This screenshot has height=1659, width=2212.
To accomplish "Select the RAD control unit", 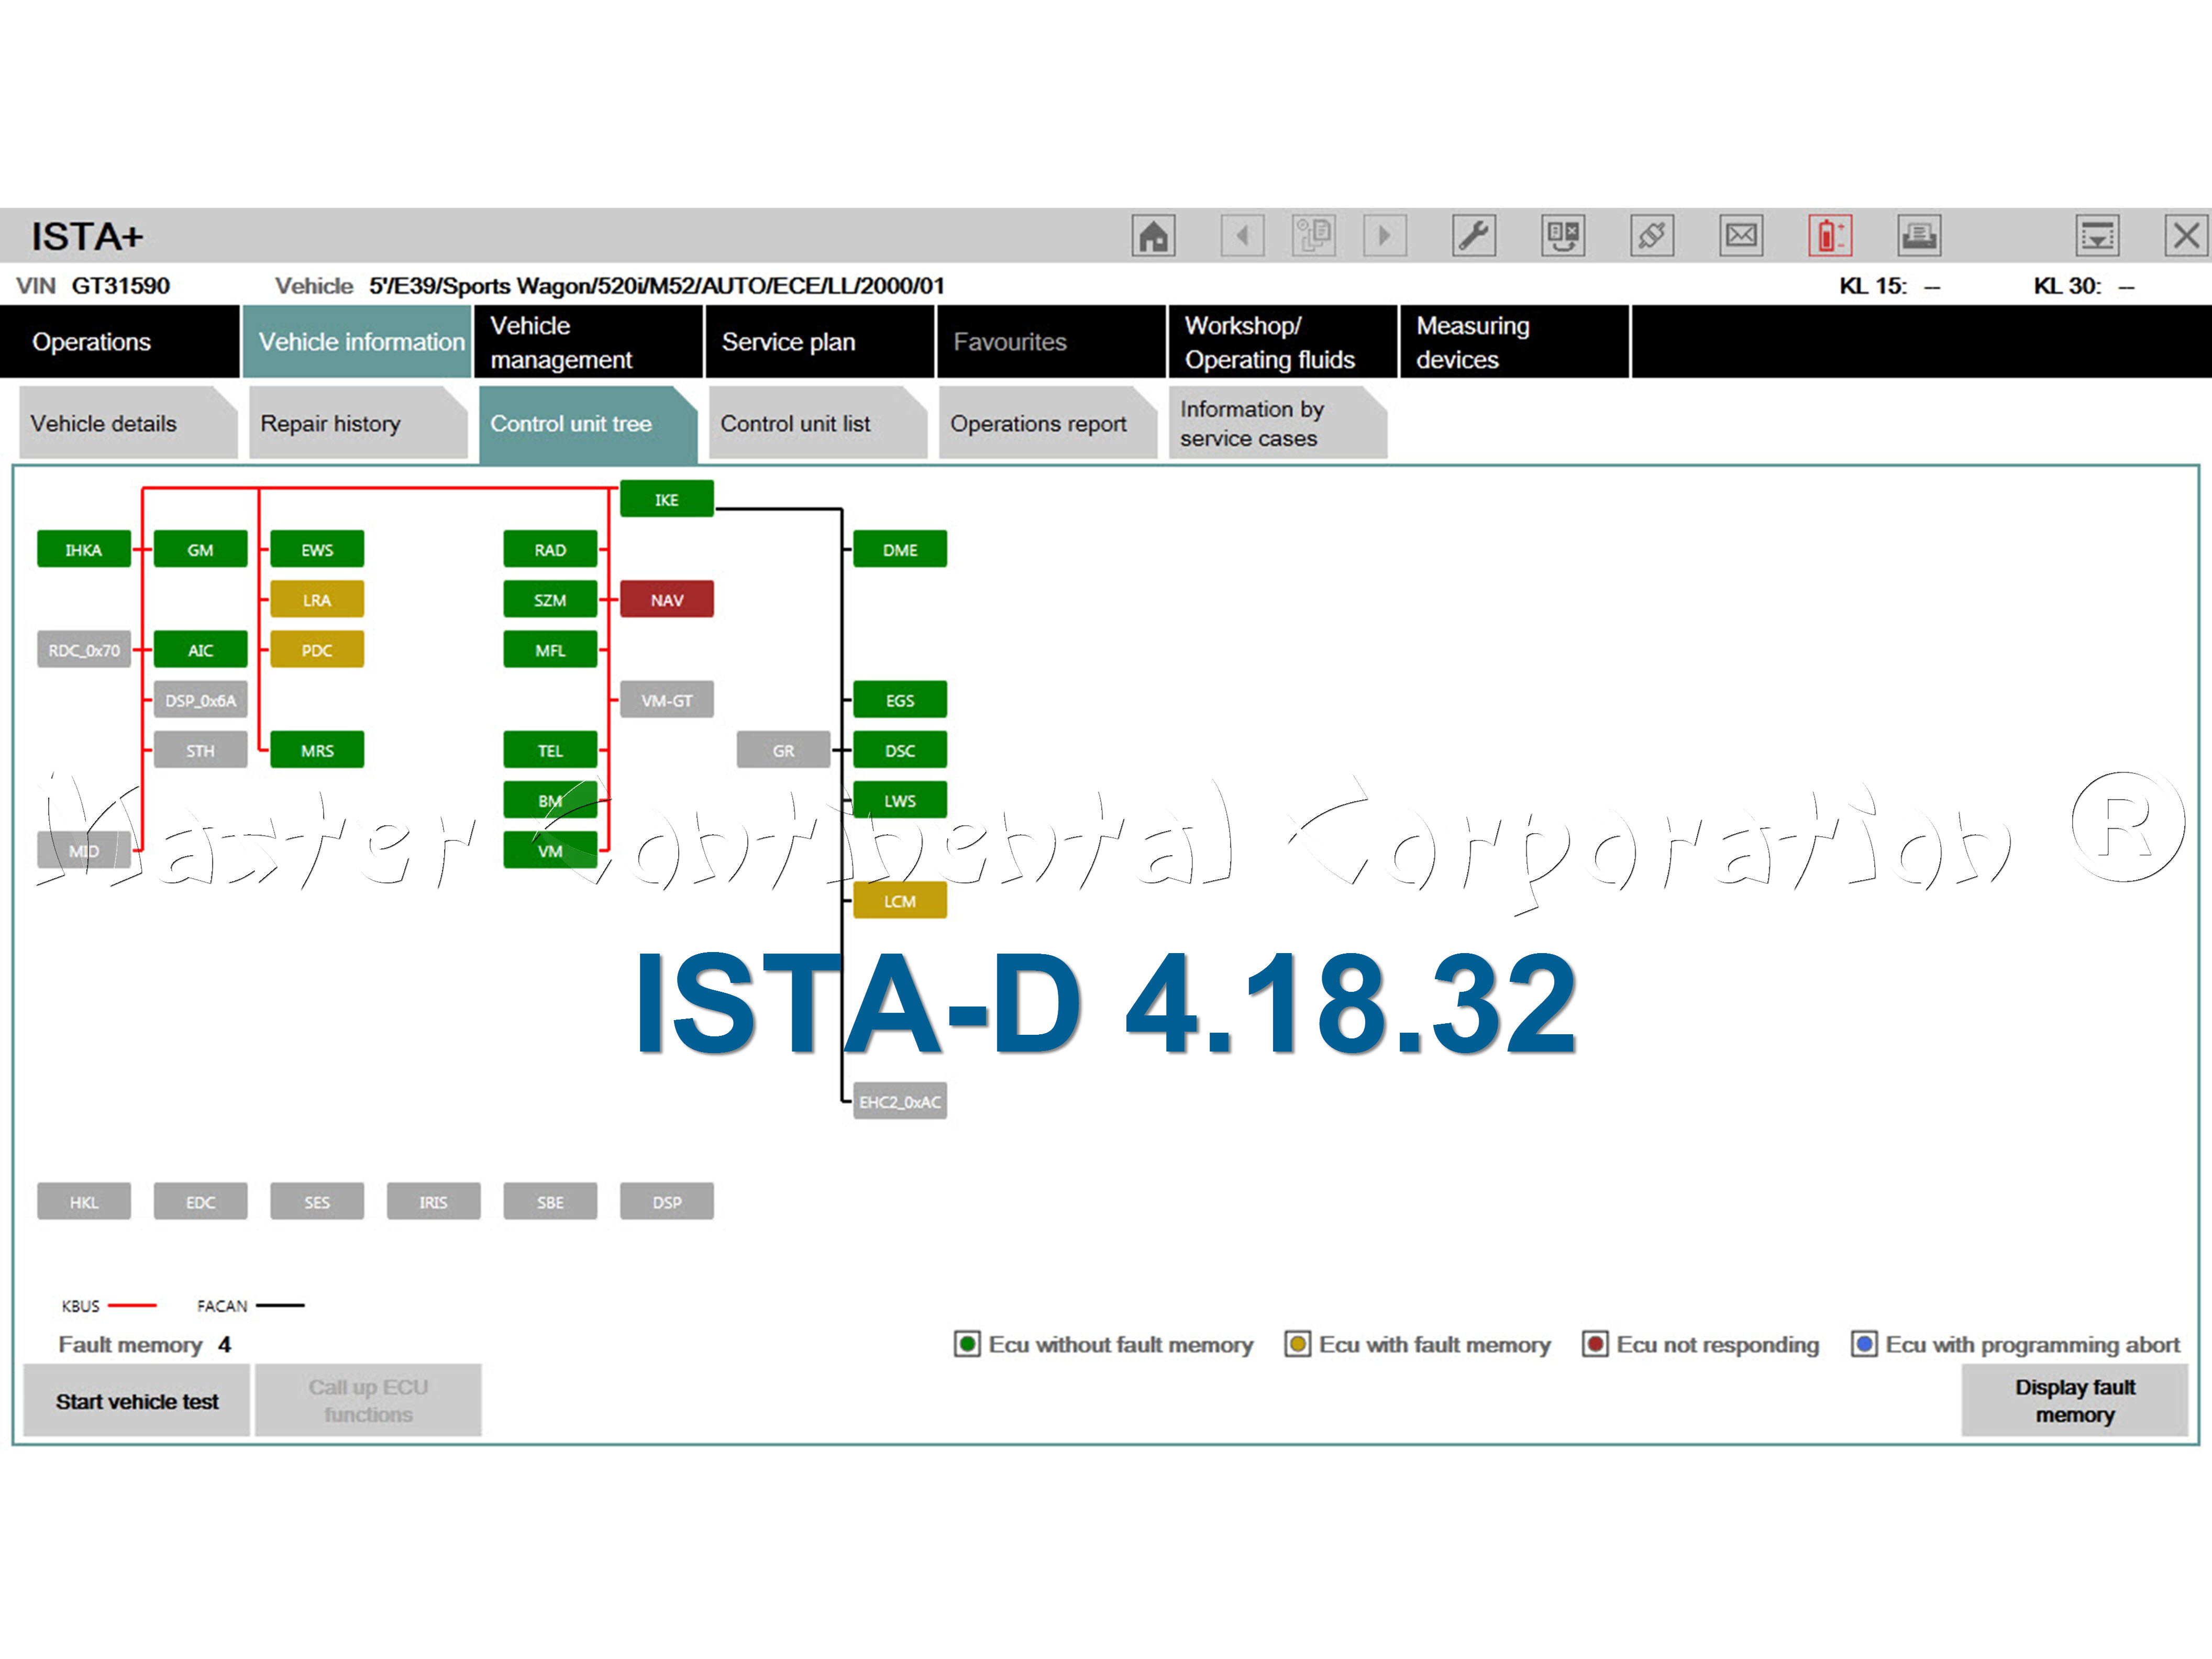I will coord(550,549).
